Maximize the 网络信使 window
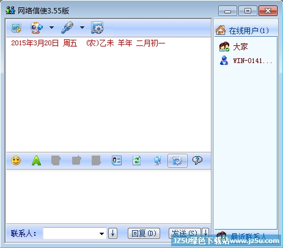Screen dimensions: 283x248 point(248,11)
